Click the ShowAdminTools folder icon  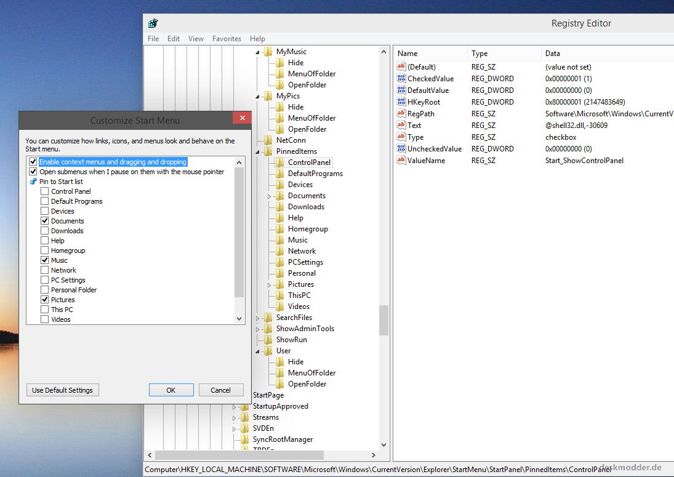[268, 329]
